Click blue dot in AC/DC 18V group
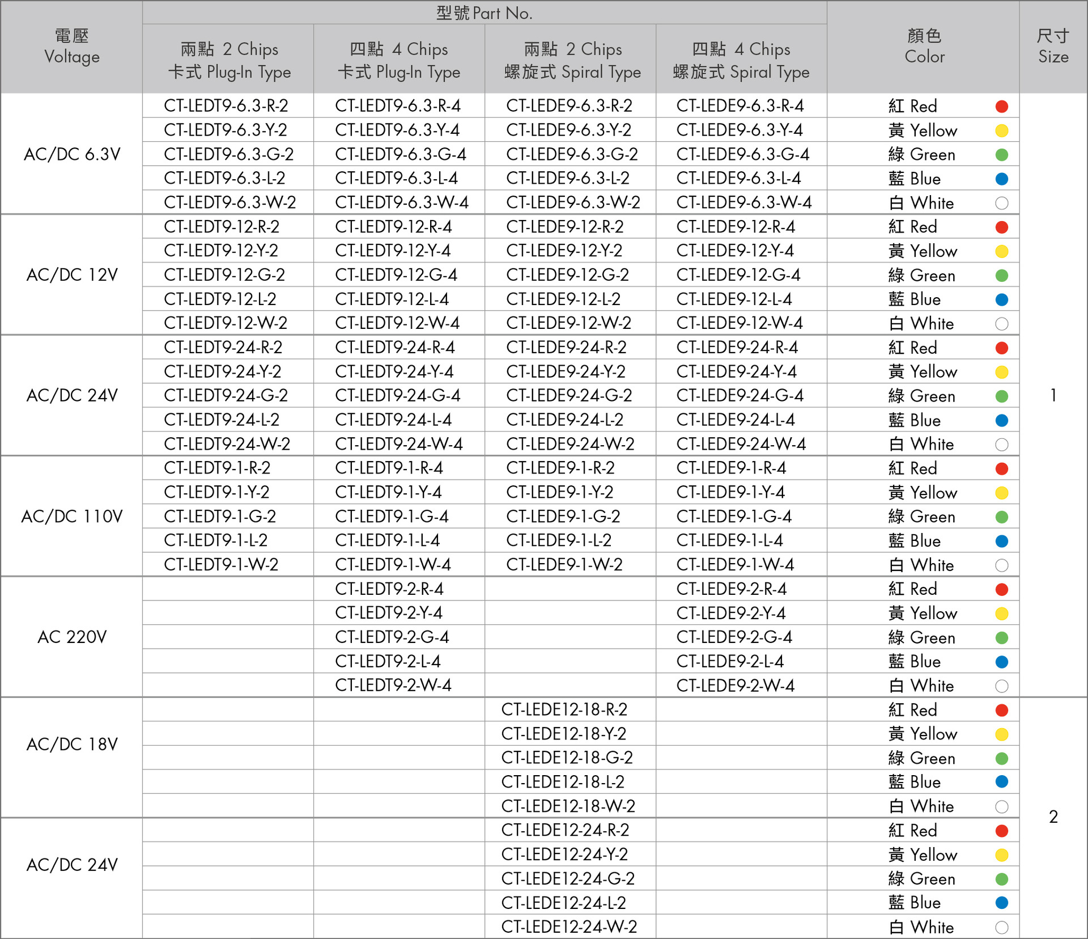 pos(1001,782)
